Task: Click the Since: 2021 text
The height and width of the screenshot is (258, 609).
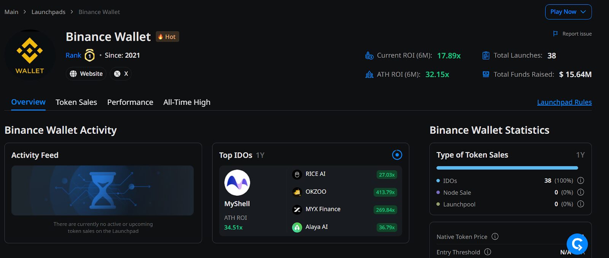Action: pyautogui.click(x=122, y=55)
